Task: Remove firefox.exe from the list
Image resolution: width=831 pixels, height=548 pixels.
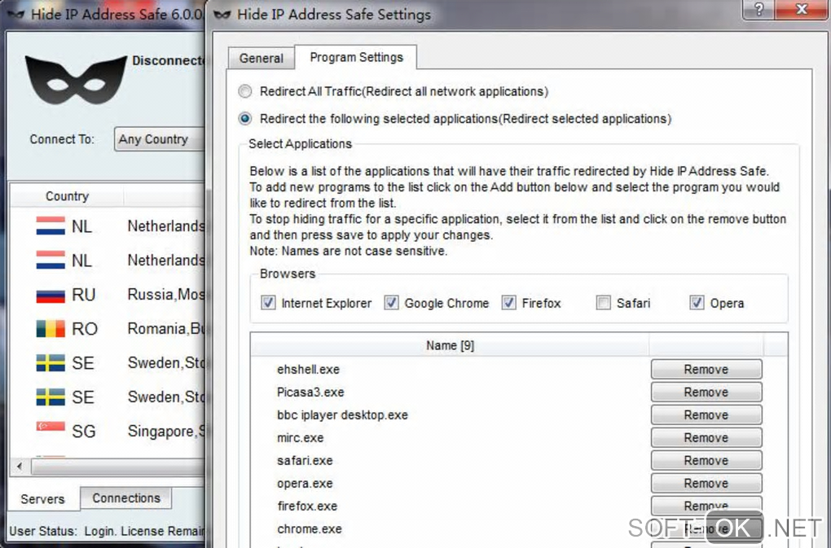Action: pos(706,505)
